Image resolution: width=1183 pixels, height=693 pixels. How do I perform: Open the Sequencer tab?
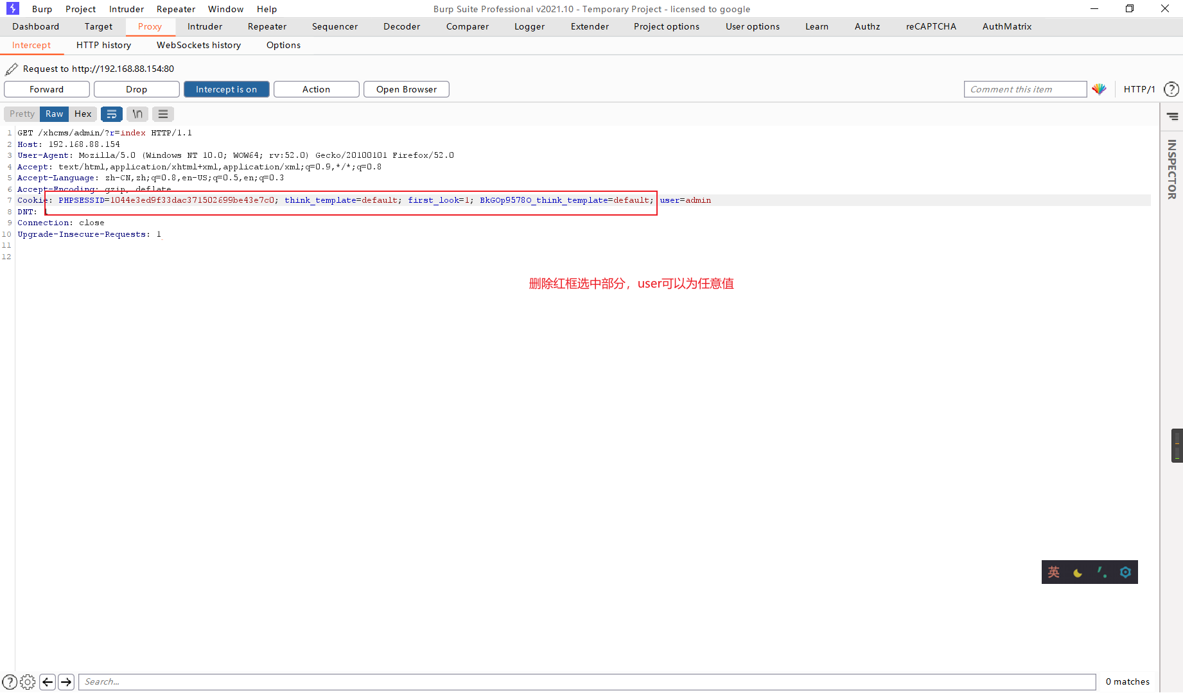coord(335,26)
